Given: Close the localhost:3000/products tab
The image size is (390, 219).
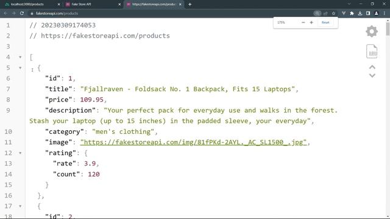Looking at the screenshot, I should [x=58, y=4].
